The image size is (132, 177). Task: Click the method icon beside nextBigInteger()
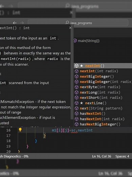(x=76, y=76)
